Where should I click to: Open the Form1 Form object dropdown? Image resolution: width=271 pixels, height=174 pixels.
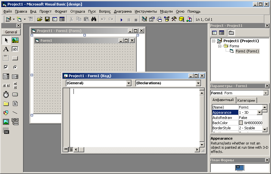click(266, 93)
